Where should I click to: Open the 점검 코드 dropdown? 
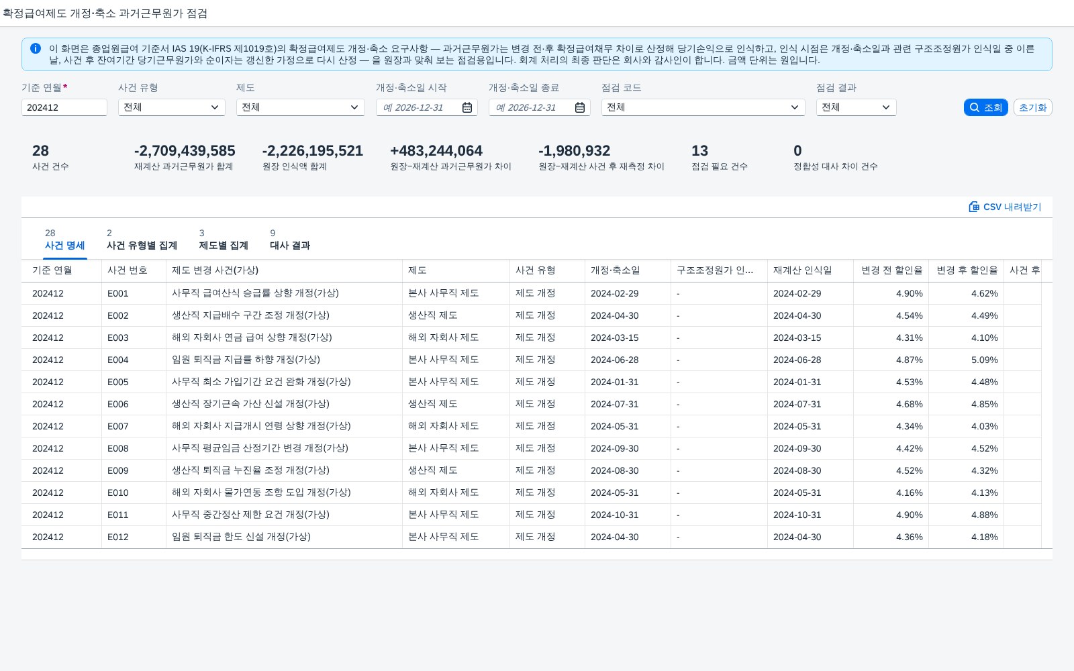[703, 107]
